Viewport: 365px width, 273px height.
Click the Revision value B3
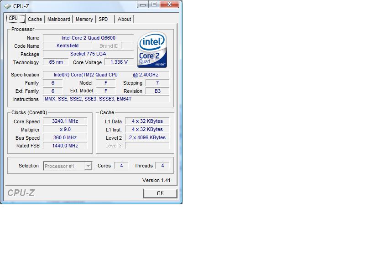(157, 91)
